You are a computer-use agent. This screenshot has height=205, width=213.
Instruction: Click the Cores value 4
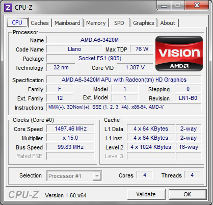click(145, 175)
